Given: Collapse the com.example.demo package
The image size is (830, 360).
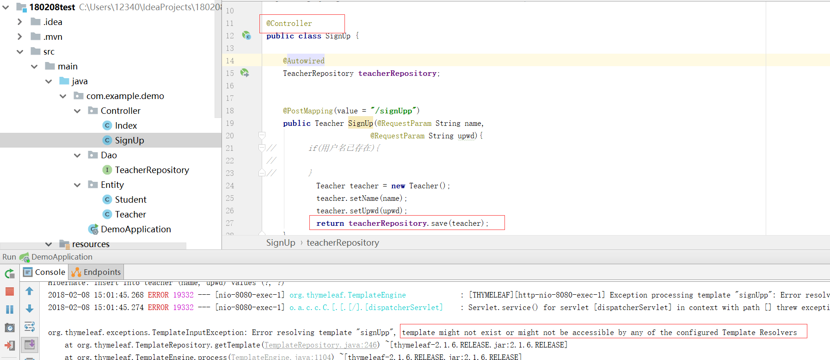Looking at the screenshot, I should coord(63,96).
